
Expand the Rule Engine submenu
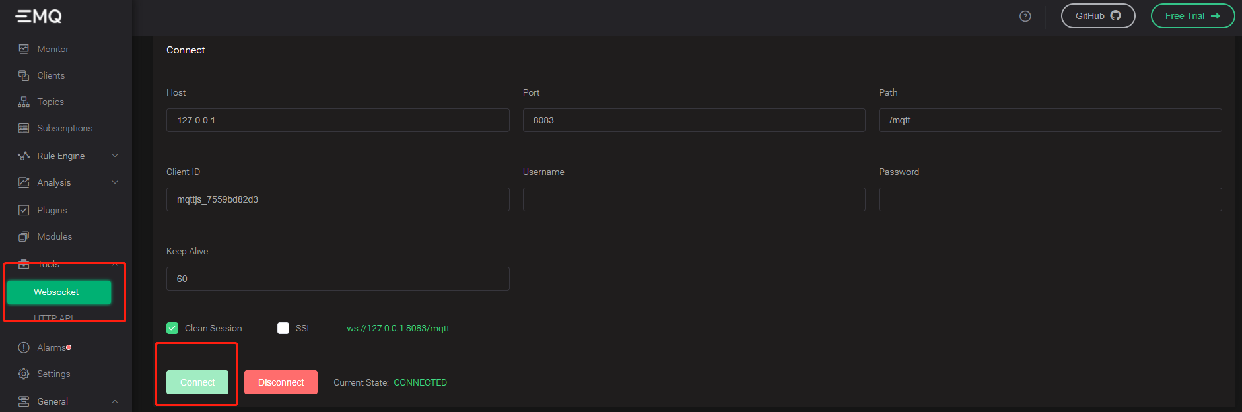point(115,156)
